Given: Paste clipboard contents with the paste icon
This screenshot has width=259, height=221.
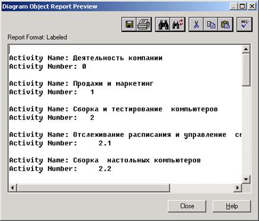Looking at the screenshot, I should tap(226, 24).
